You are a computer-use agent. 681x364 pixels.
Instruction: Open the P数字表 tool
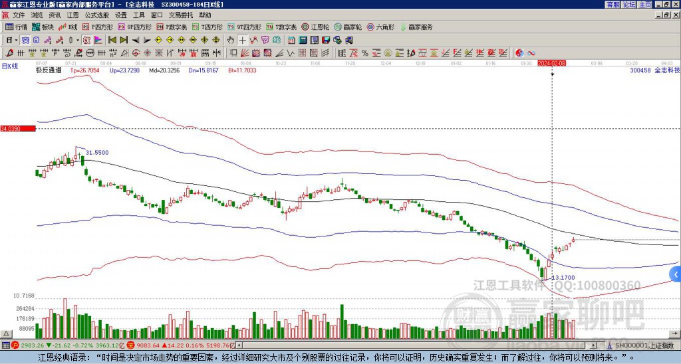point(172,27)
